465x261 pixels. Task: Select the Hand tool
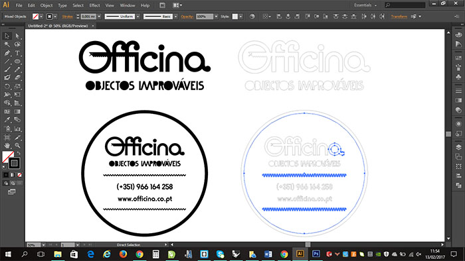point(7,146)
